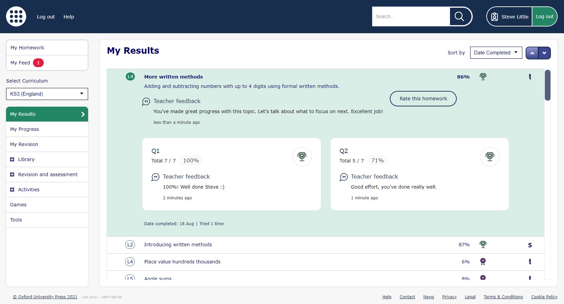Click the L4 badge beside Place value hundreds thousands
This screenshot has height=304, width=564.
point(130,262)
